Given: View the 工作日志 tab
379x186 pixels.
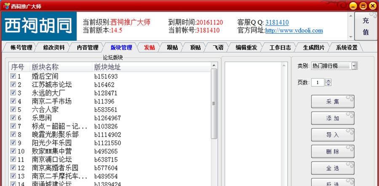Looking at the screenshot, I should point(280,48).
